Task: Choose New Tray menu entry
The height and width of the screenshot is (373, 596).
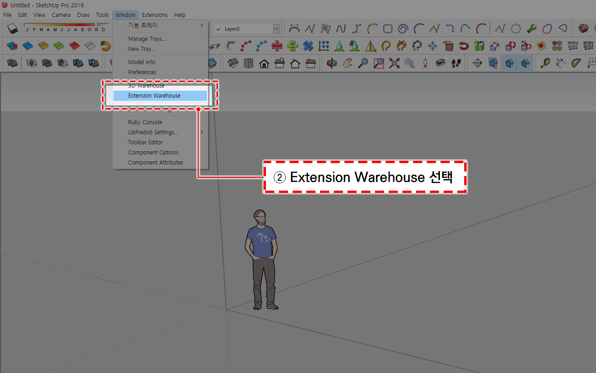Action: coord(161,49)
